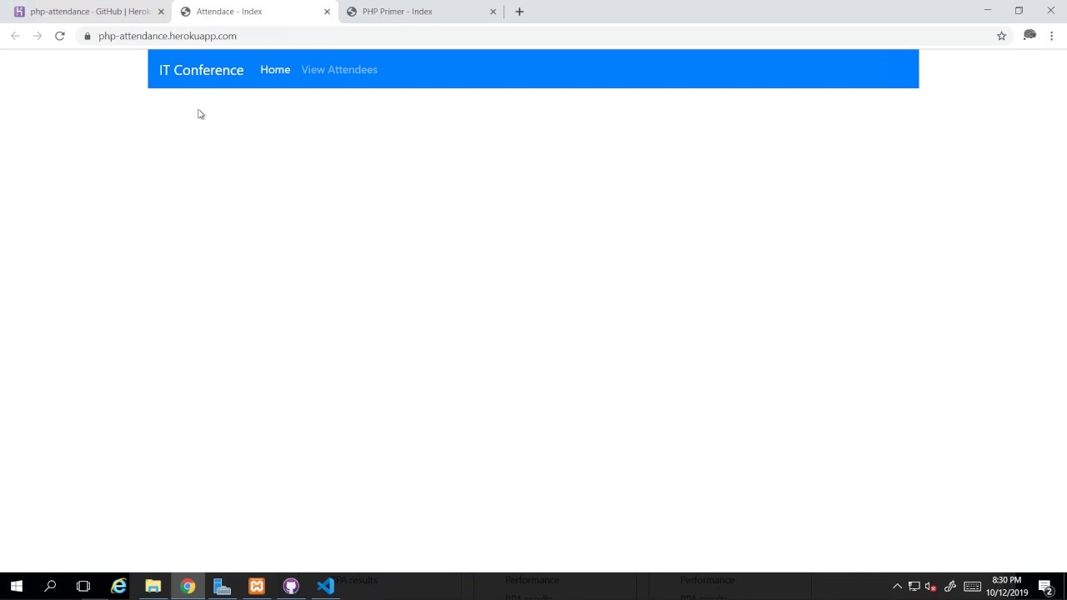Click the site security padlock icon

coord(88,36)
